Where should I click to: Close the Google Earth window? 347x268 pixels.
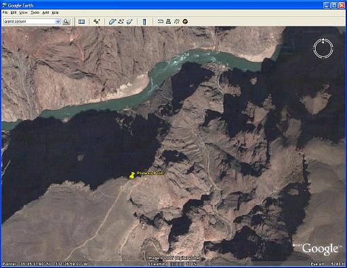342,5
